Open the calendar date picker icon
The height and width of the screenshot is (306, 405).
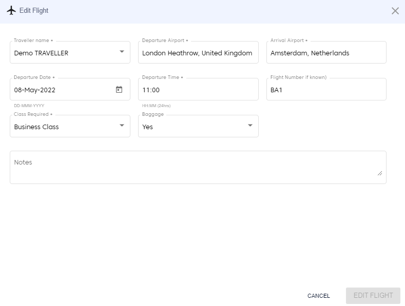pyautogui.click(x=119, y=90)
